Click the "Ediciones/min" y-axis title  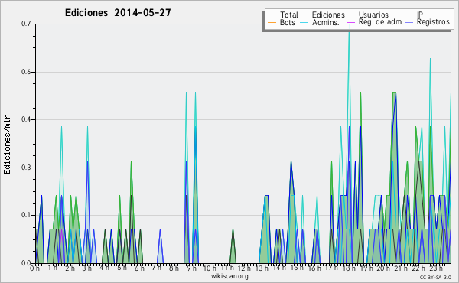(x=7, y=144)
